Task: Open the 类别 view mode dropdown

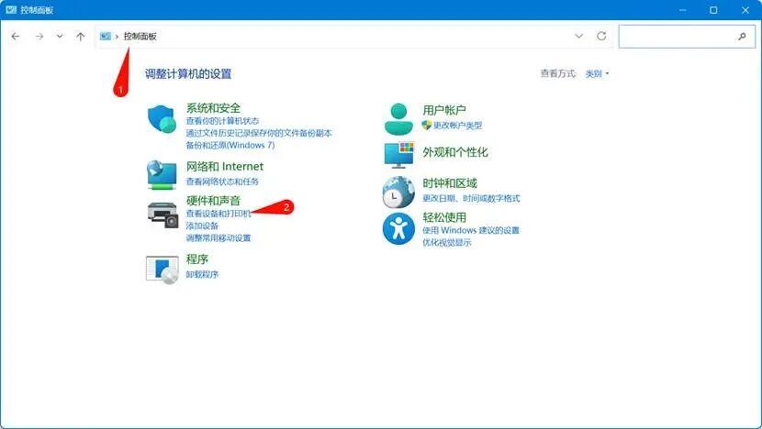Action: click(598, 73)
